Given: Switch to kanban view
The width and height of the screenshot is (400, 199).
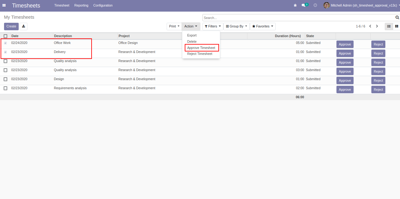Looking at the screenshot, I should tap(397, 27).
